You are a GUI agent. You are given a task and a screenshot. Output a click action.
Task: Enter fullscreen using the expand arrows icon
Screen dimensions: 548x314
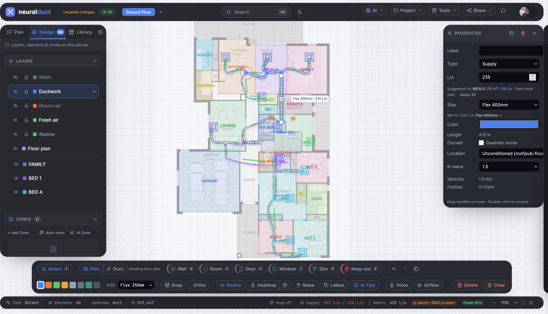pos(531,303)
